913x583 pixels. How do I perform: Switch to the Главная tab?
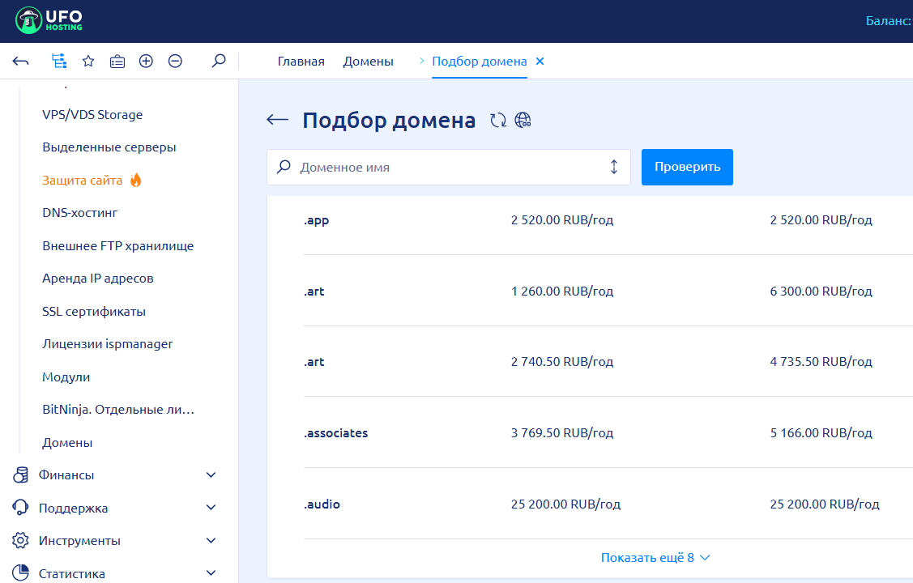(x=301, y=62)
